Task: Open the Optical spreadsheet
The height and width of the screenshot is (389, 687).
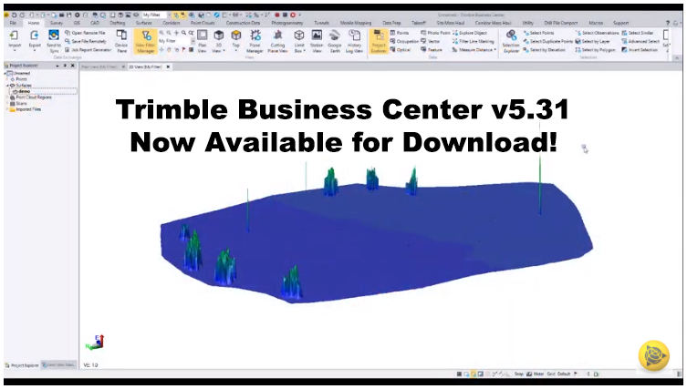Action: [x=401, y=50]
